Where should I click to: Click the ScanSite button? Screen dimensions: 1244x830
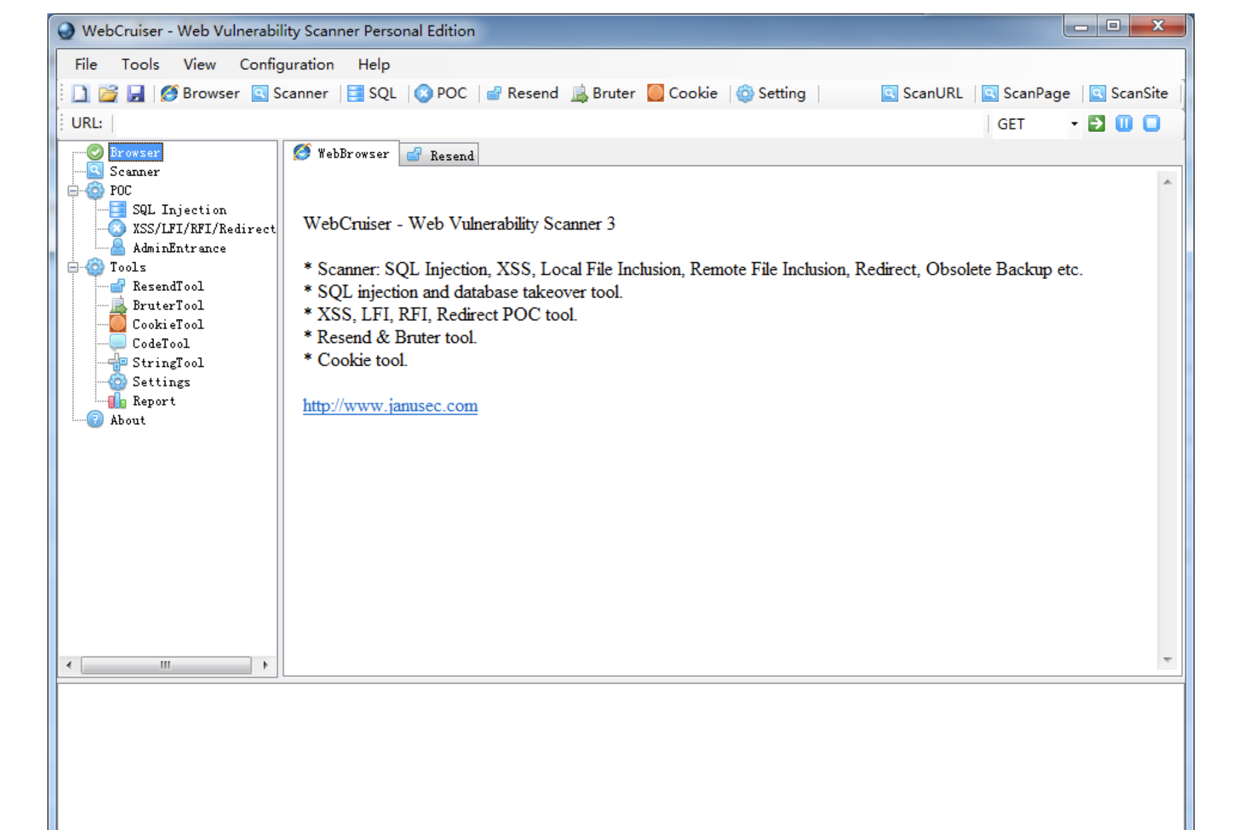coord(1129,93)
